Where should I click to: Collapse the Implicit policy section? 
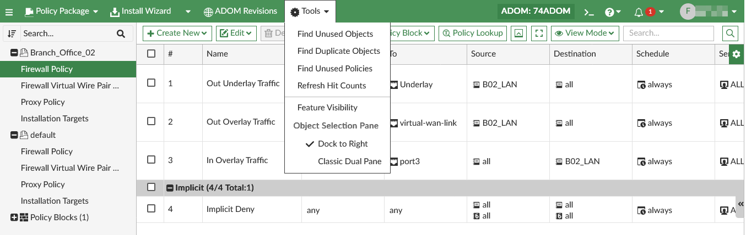click(x=170, y=188)
